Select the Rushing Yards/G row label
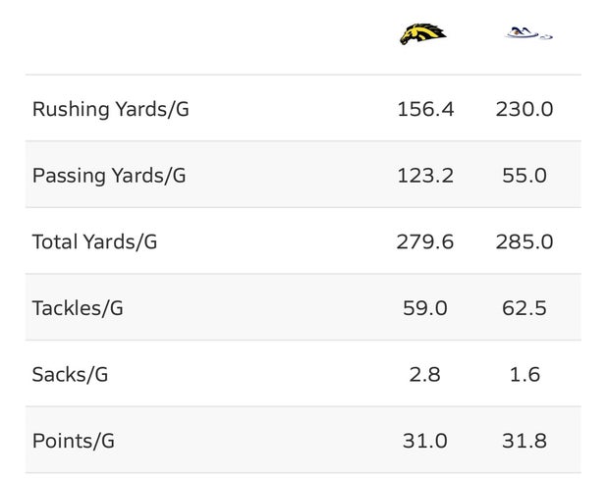The height and width of the screenshot is (479, 607). click(x=111, y=109)
